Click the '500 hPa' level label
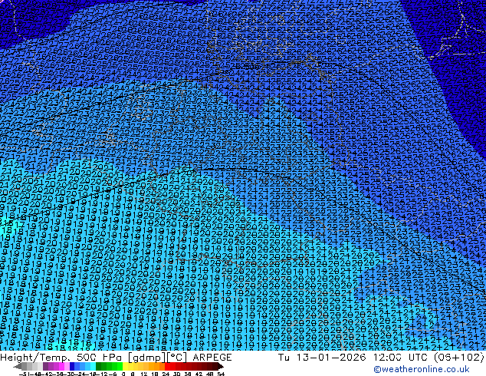 pos(100,358)
